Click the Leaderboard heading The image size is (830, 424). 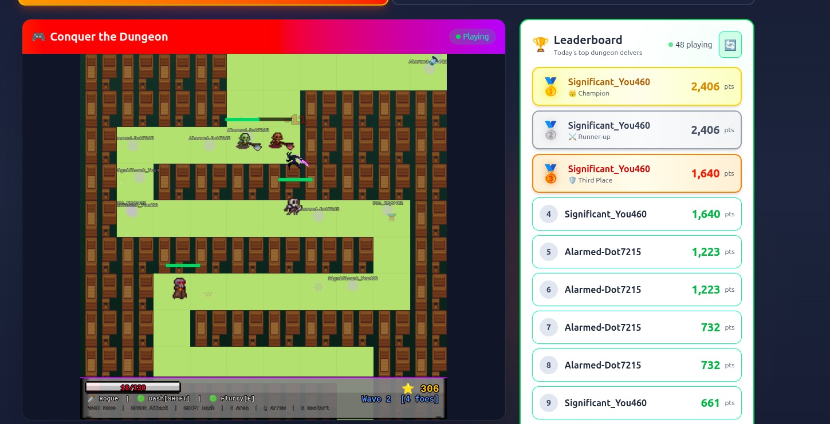(x=588, y=40)
